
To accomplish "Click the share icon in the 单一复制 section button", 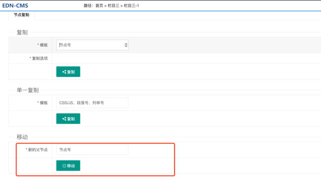I will coord(64,119).
